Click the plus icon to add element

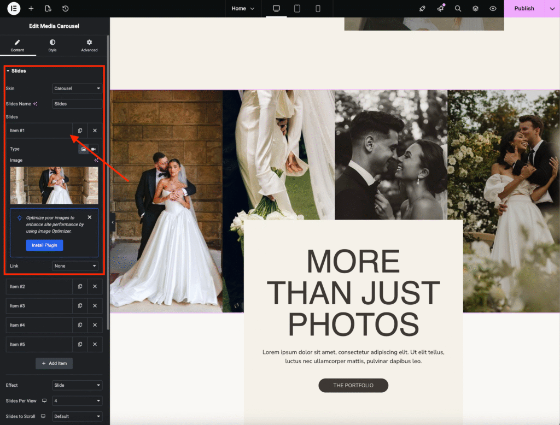tap(31, 9)
